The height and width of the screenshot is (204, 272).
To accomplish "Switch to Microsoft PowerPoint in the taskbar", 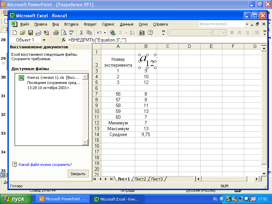I will click(x=63, y=199).
